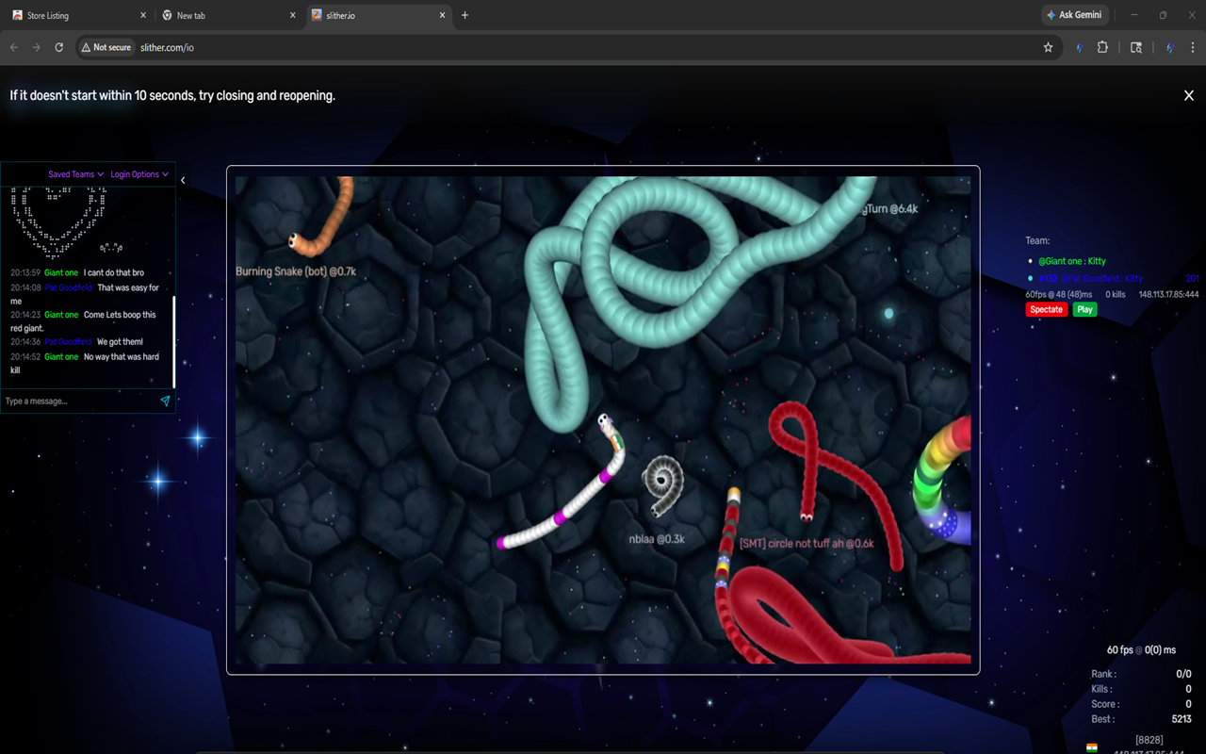Collapse the chat side panel arrow
Image resolution: width=1206 pixels, height=754 pixels.
click(183, 180)
